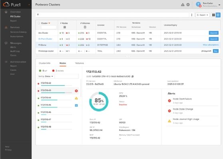Go to PX Cluster in the sidebar
223x159 pixels.
coord(15,16)
